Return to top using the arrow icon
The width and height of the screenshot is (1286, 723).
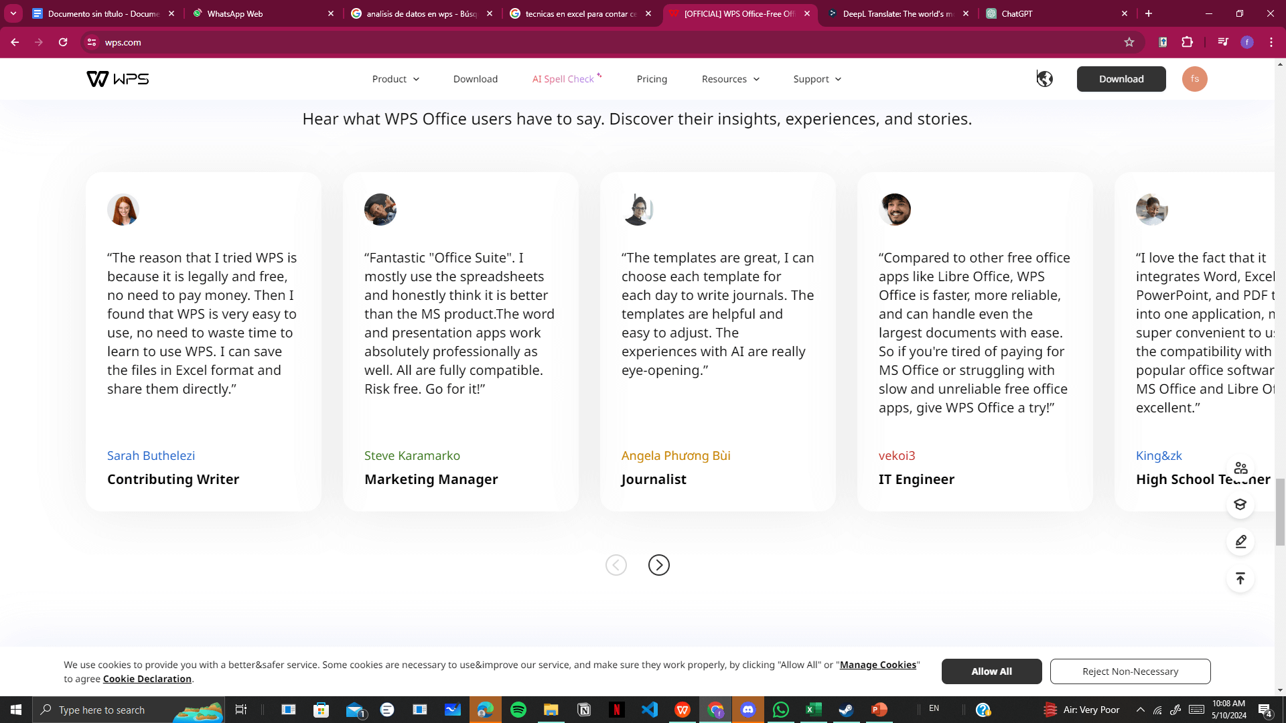[x=1240, y=578]
